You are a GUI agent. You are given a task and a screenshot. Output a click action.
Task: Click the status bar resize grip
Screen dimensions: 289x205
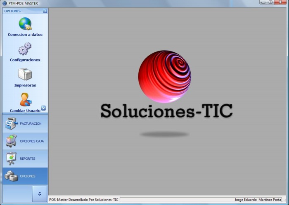coord(284,200)
